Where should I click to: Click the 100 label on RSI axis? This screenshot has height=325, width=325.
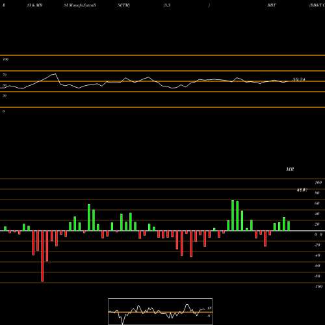click(x=5, y=59)
